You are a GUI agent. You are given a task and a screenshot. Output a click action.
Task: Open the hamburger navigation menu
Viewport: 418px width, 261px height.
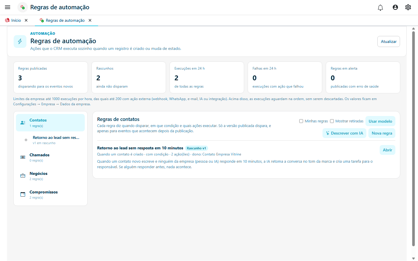[x=8, y=7]
